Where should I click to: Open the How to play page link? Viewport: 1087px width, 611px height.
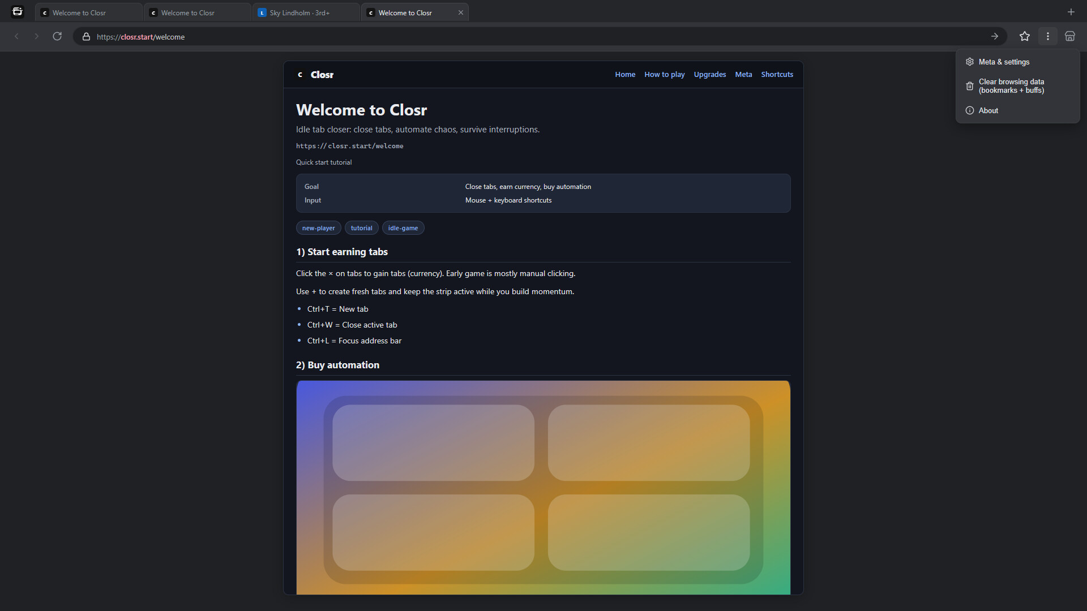tap(664, 75)
